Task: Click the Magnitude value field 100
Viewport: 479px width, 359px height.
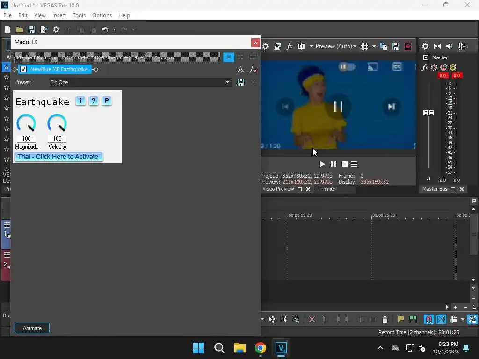Action: [26, 138]
